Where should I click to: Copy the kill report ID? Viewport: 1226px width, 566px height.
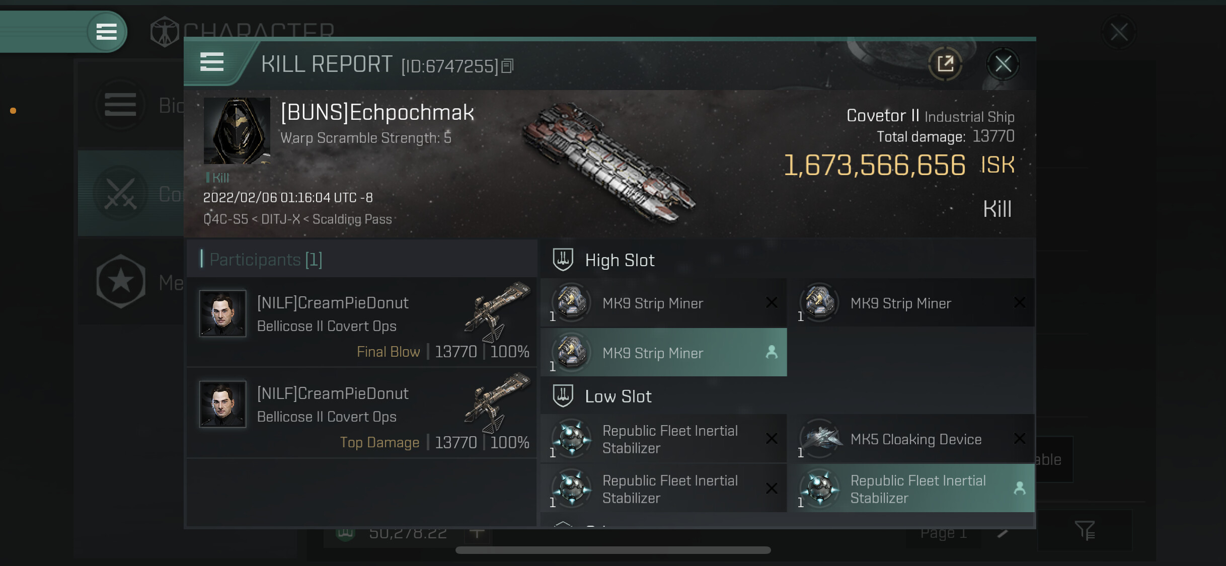507,66
